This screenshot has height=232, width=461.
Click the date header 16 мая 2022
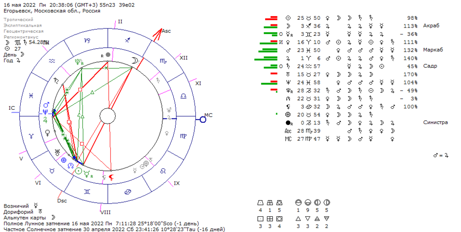[20, 5]
